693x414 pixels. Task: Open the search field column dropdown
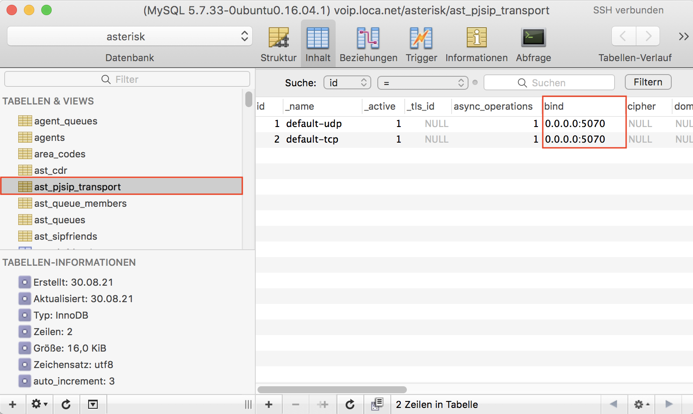[347, 82]
